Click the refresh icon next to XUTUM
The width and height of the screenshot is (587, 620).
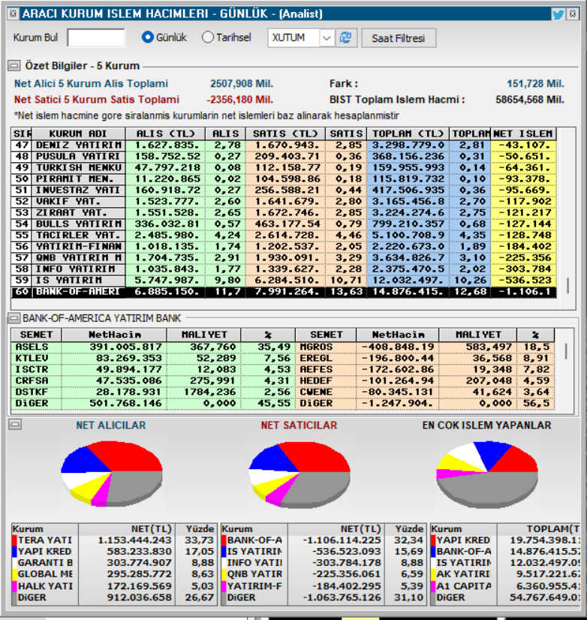[346, 38]
